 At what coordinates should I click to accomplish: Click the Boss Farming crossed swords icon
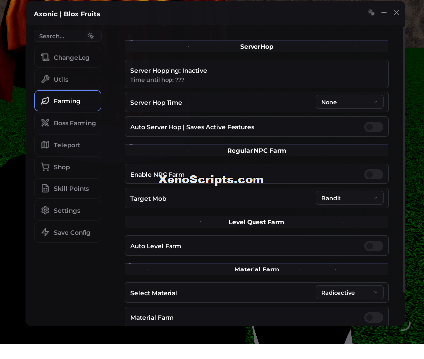click(x=45, y=123)
